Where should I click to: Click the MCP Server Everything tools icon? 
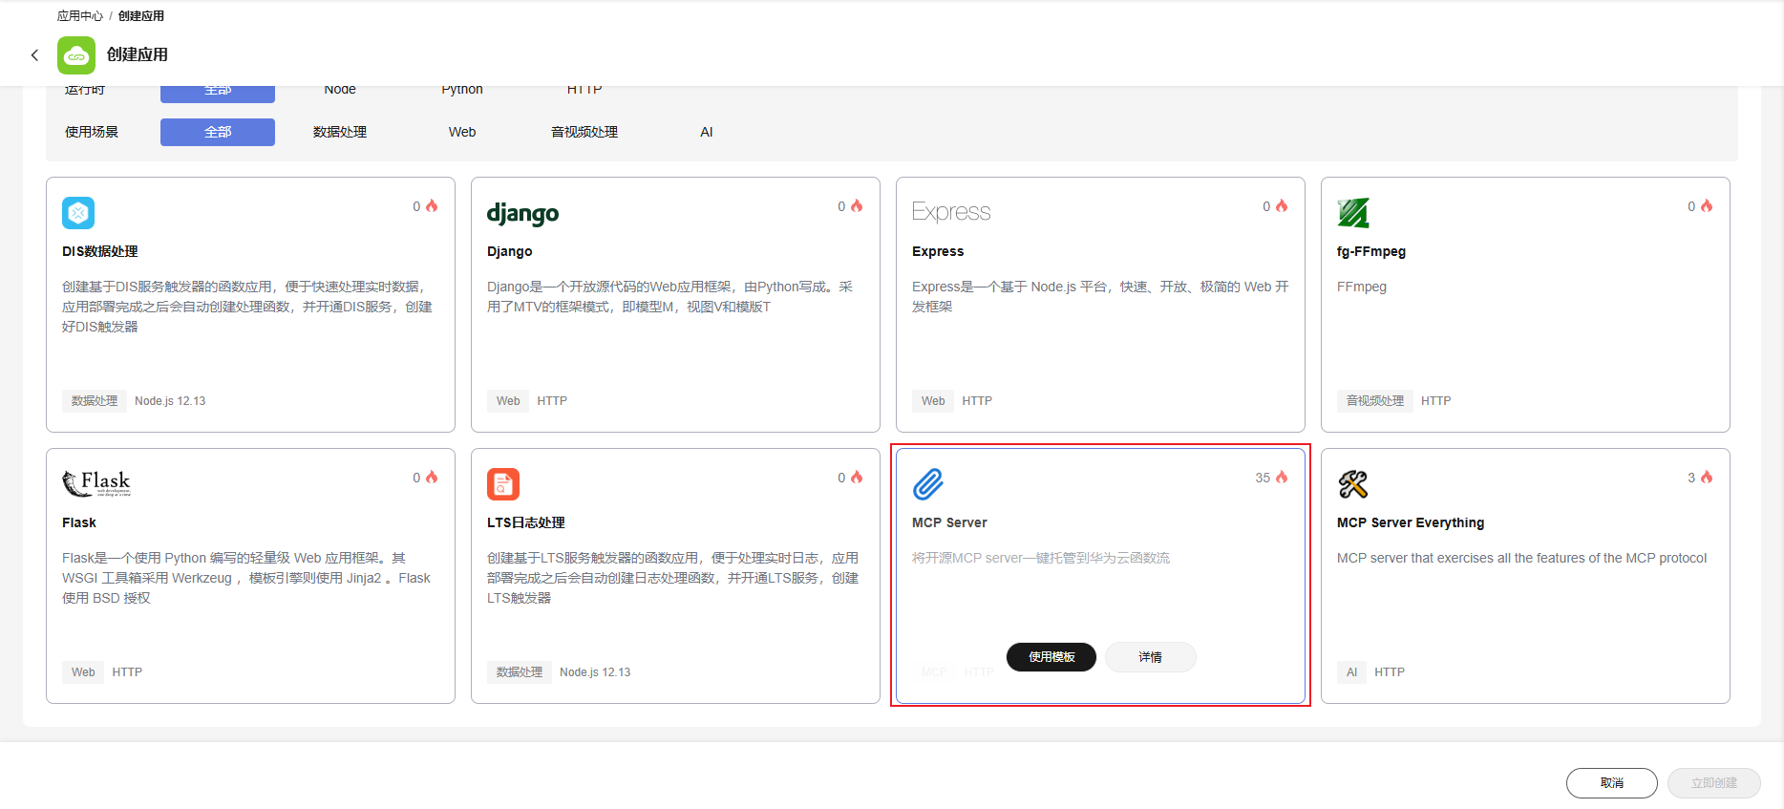point(1353,484)
